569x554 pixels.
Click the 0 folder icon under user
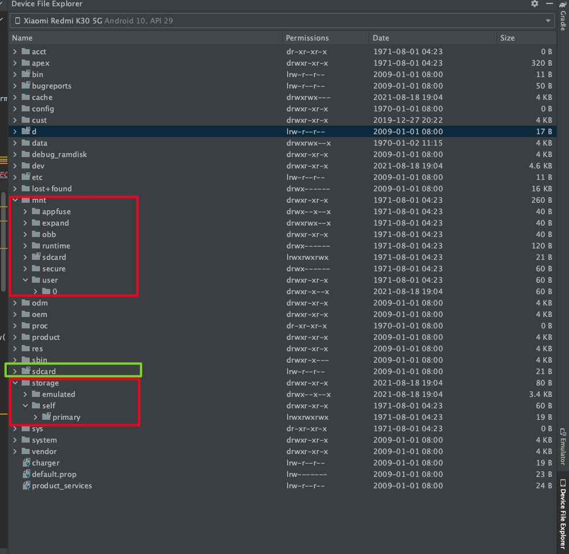(x=46, y=291)
